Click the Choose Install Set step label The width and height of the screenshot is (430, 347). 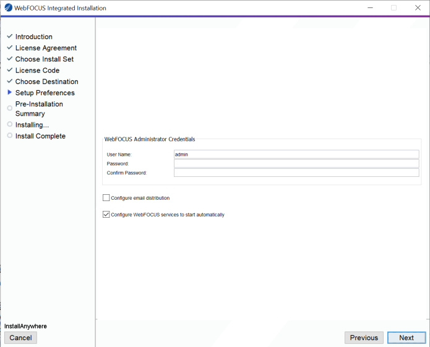coord(45,59)
